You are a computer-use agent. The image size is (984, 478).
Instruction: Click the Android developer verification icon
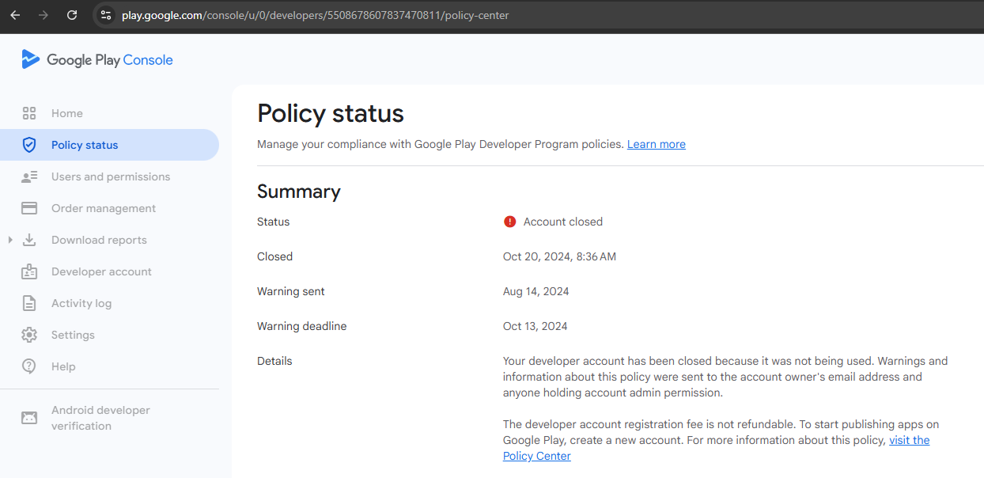29,417
